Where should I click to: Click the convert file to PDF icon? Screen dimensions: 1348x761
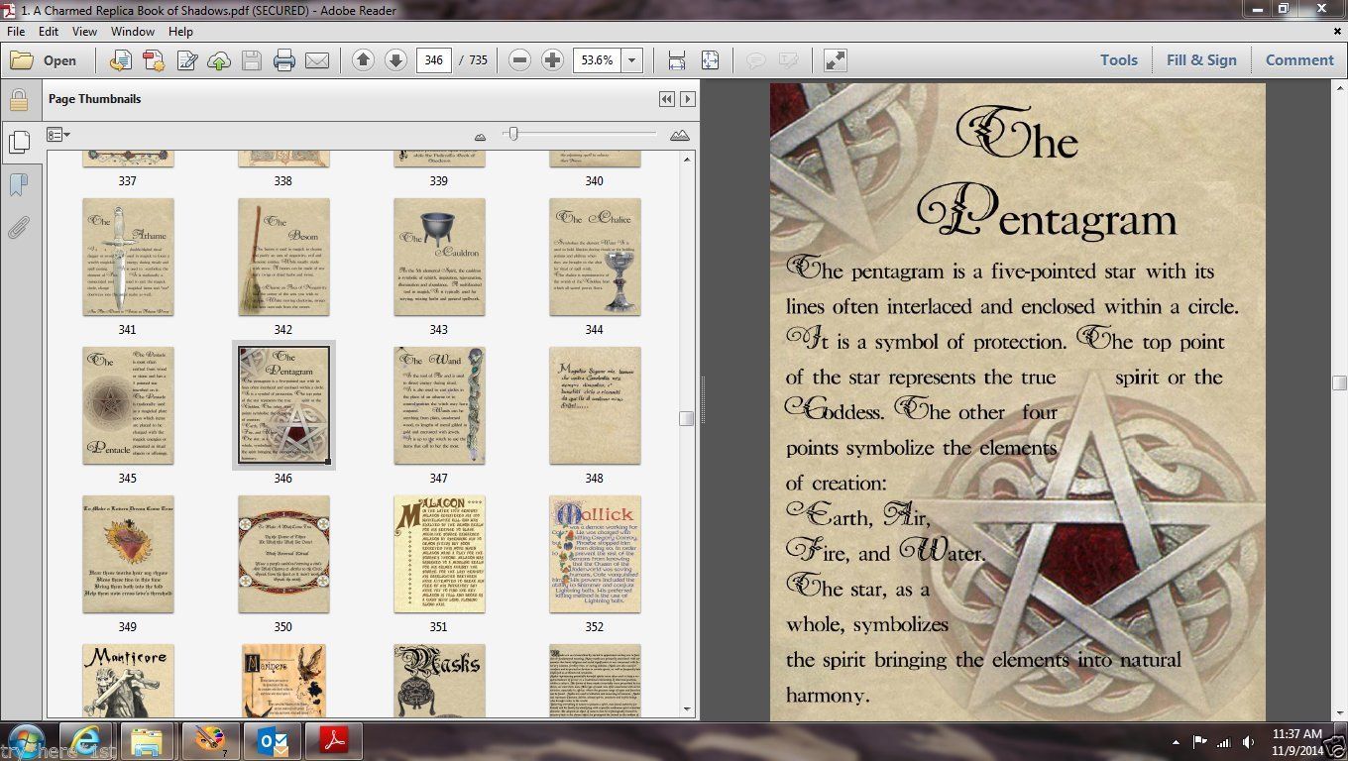(120, 60)
